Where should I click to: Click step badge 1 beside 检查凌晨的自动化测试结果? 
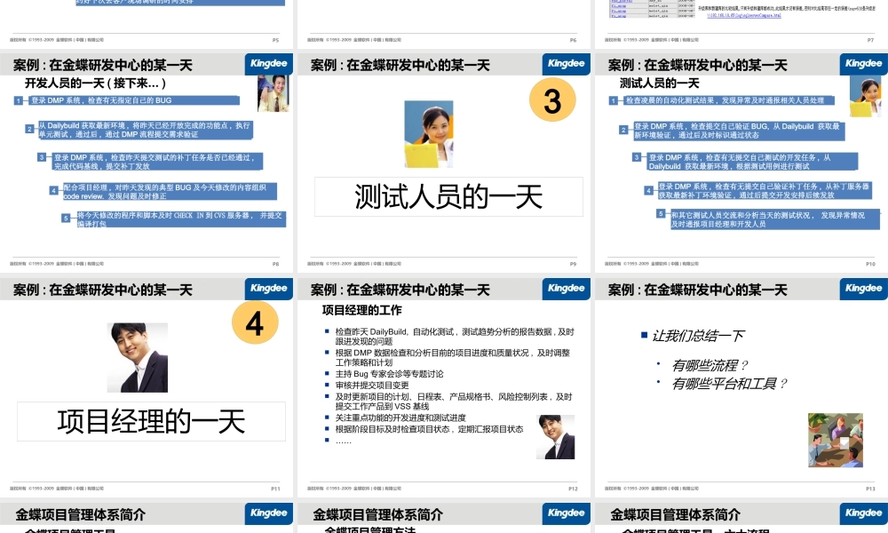pos(614,100)
